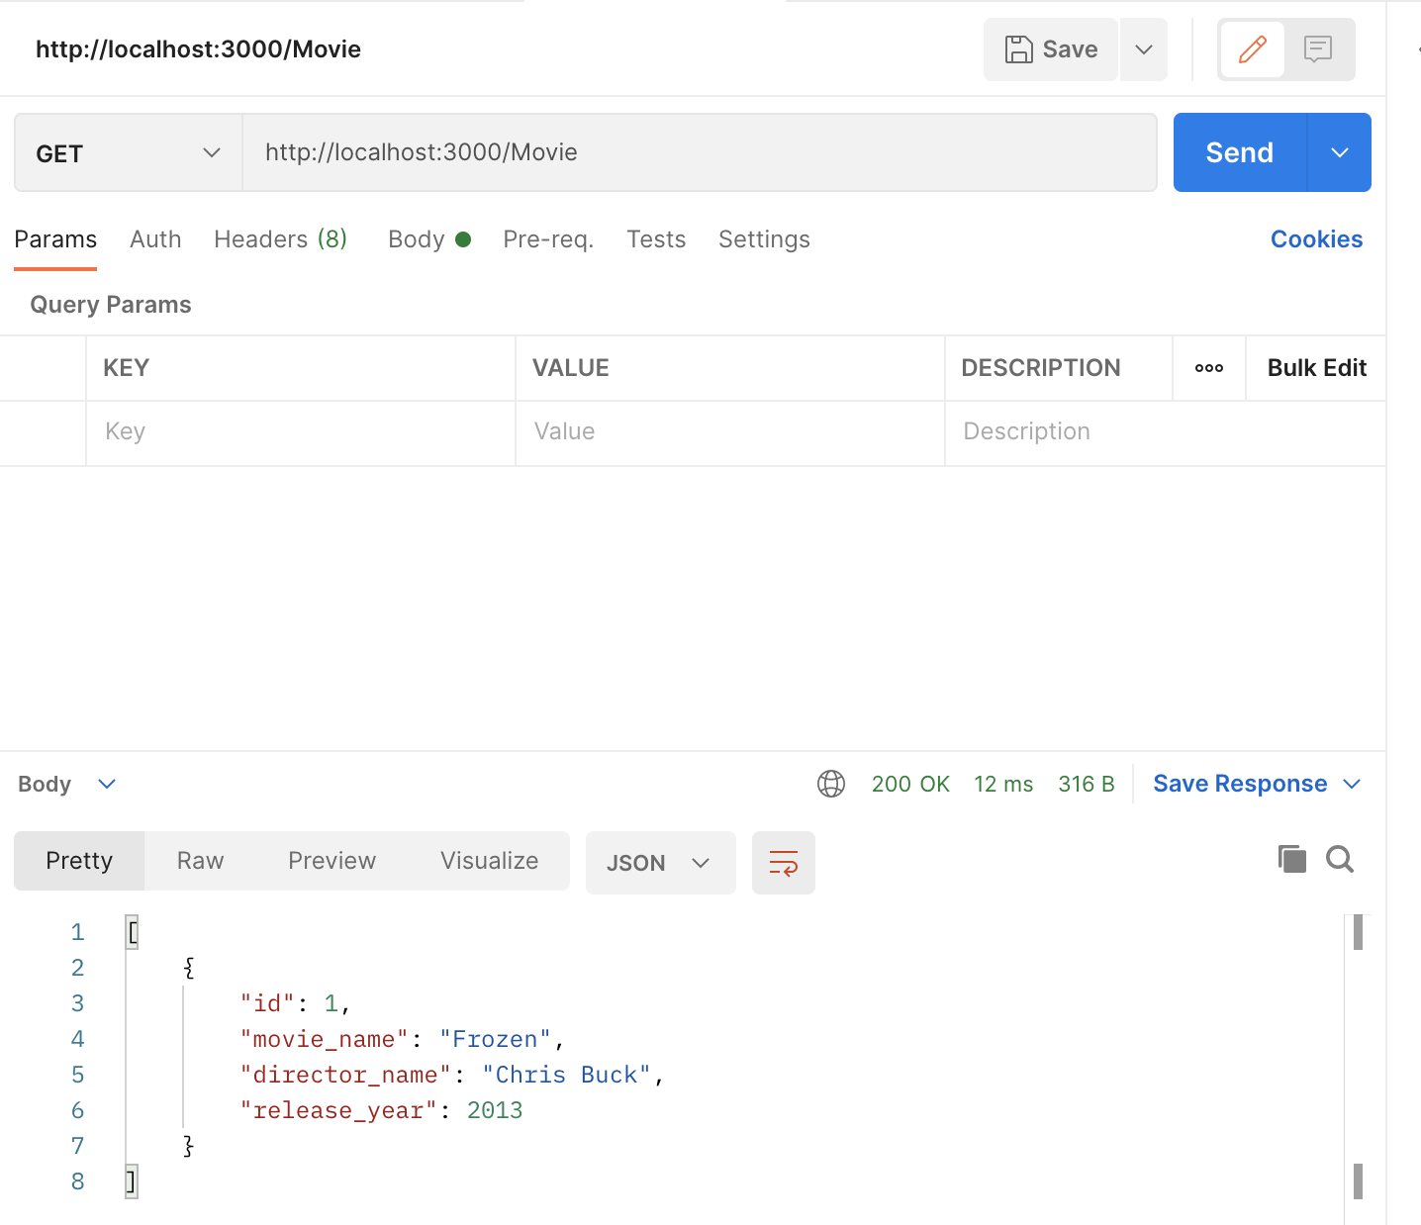Screen dimensions: 1421x1225
Task: Open the comments icon
Action: coord(1318,49)
